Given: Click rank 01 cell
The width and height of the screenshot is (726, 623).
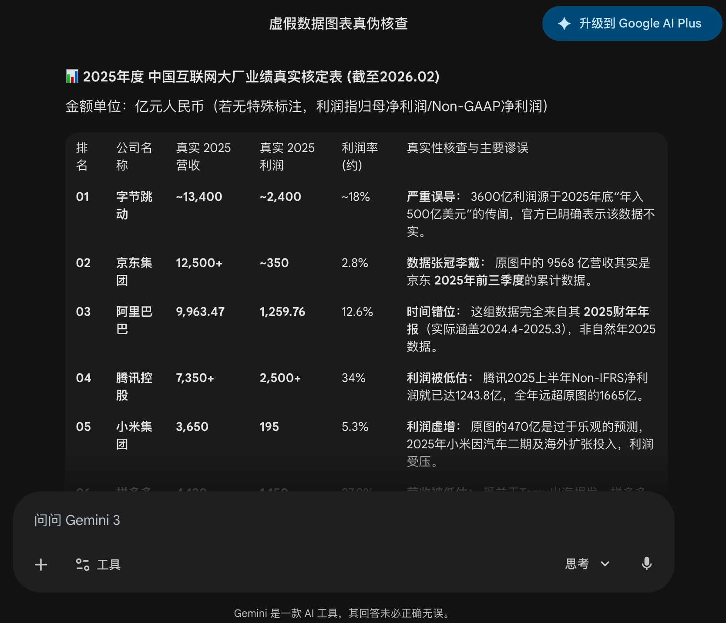Looking at the screenshot, I should pyautogui.click(x=82, y=197).
